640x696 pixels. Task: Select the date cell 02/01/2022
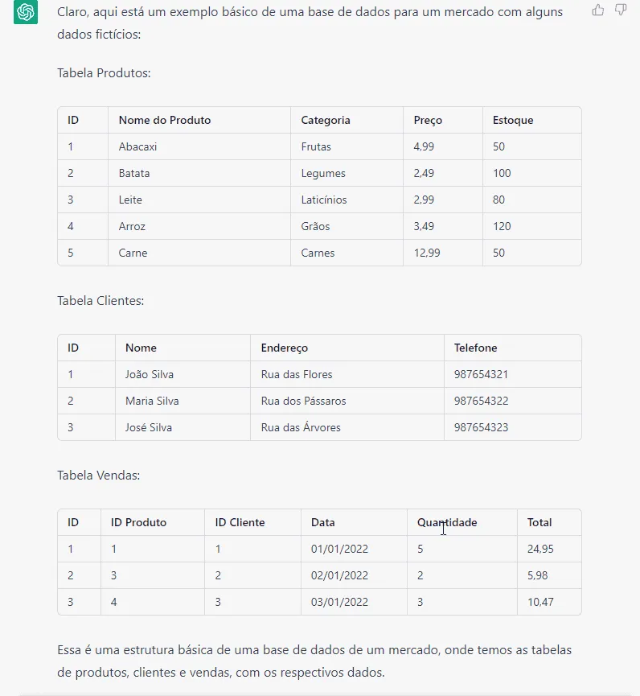coord(339,576)
